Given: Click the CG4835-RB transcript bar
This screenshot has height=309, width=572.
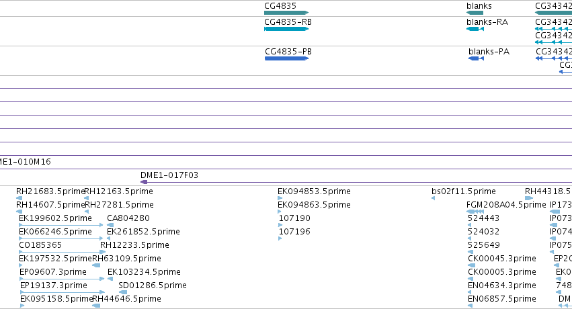Looking at the screenshot, I should (286, 29).
